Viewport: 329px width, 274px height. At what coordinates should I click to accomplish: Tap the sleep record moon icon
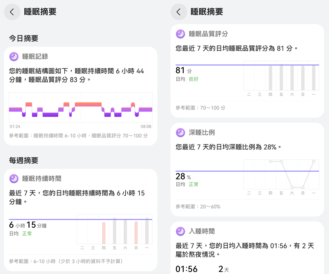14,57
